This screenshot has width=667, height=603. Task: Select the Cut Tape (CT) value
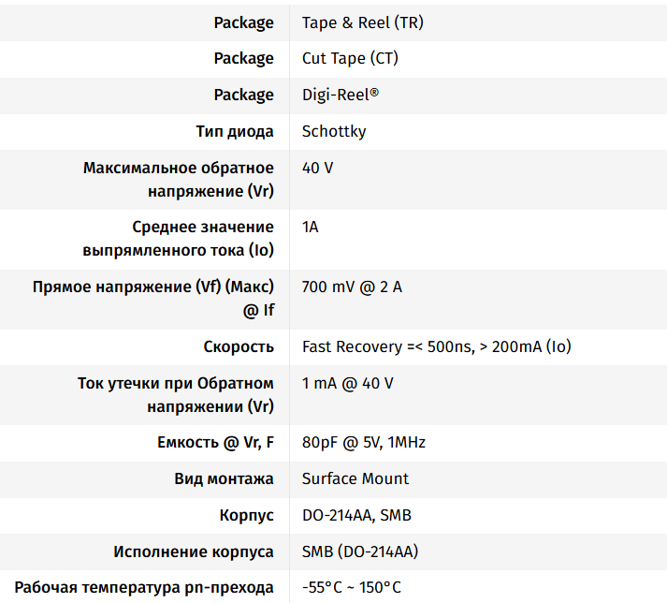[350, 58]
